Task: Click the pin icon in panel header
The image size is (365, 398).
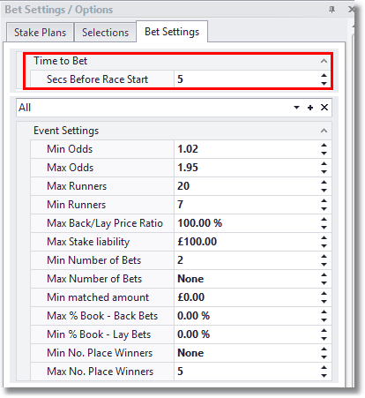Action: coord(331,10)
